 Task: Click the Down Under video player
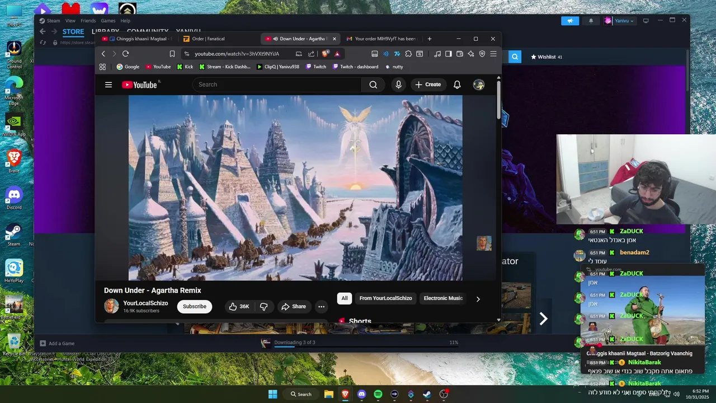(x=295, y=188)
